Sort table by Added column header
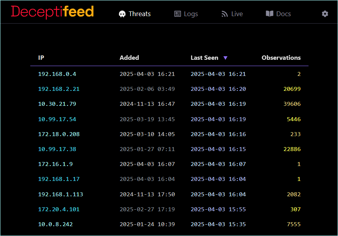The height and width of the screenshot is (236, 338). coord(129,58)
